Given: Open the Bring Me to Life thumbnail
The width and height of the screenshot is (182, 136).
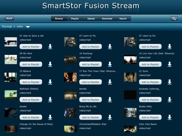Looking at the screenshot, I should [71, 113].
